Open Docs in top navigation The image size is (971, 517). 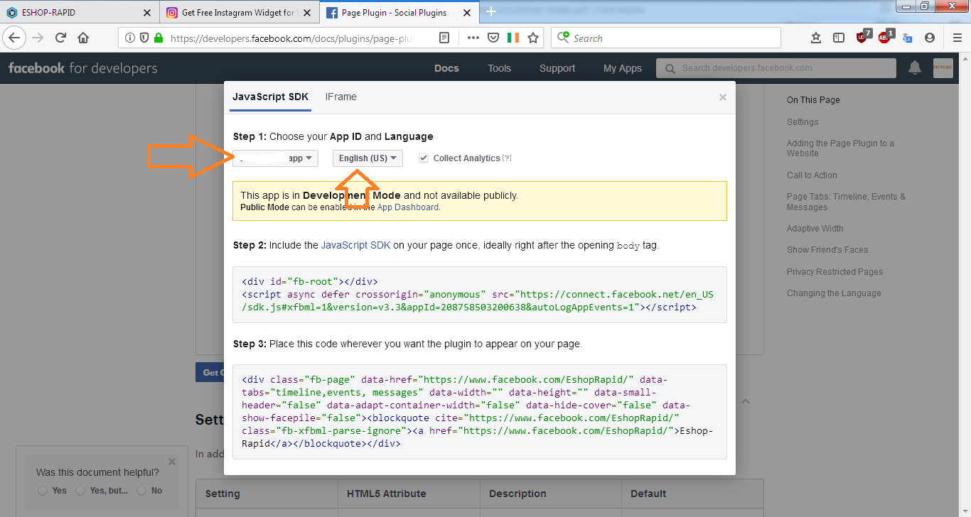point(446,68)
